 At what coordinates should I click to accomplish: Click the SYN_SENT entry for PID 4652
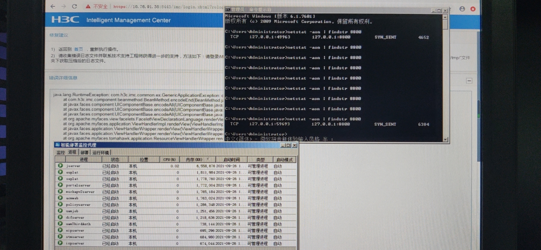[385, 37]
